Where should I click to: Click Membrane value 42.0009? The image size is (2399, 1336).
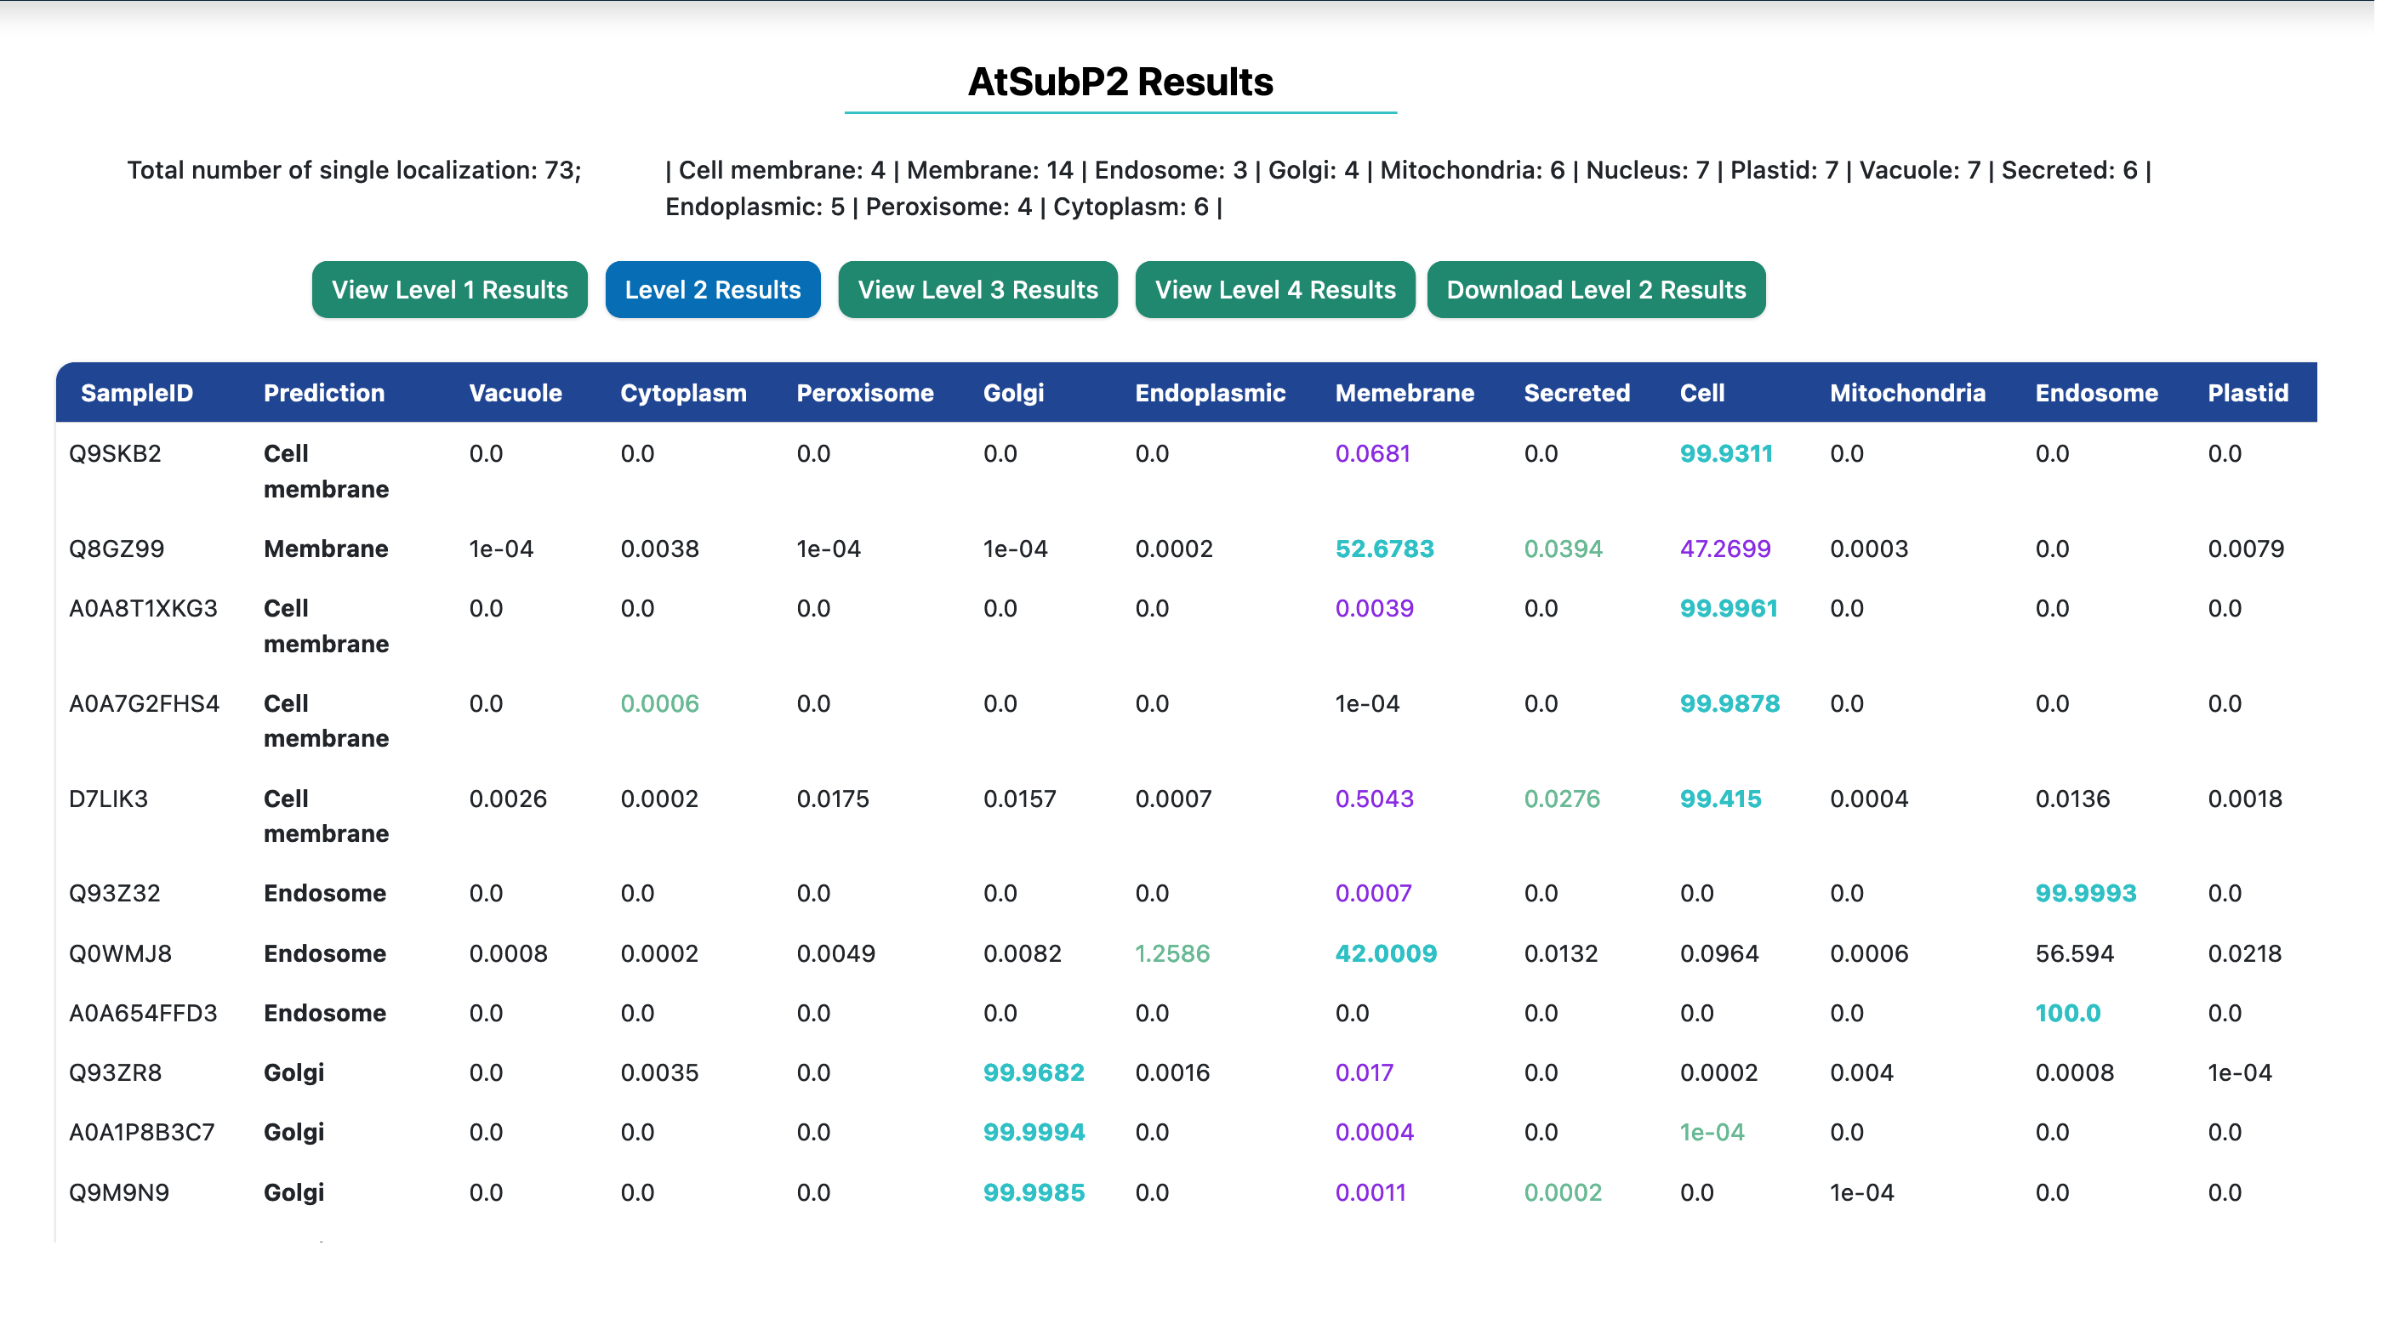[1386, 953]
